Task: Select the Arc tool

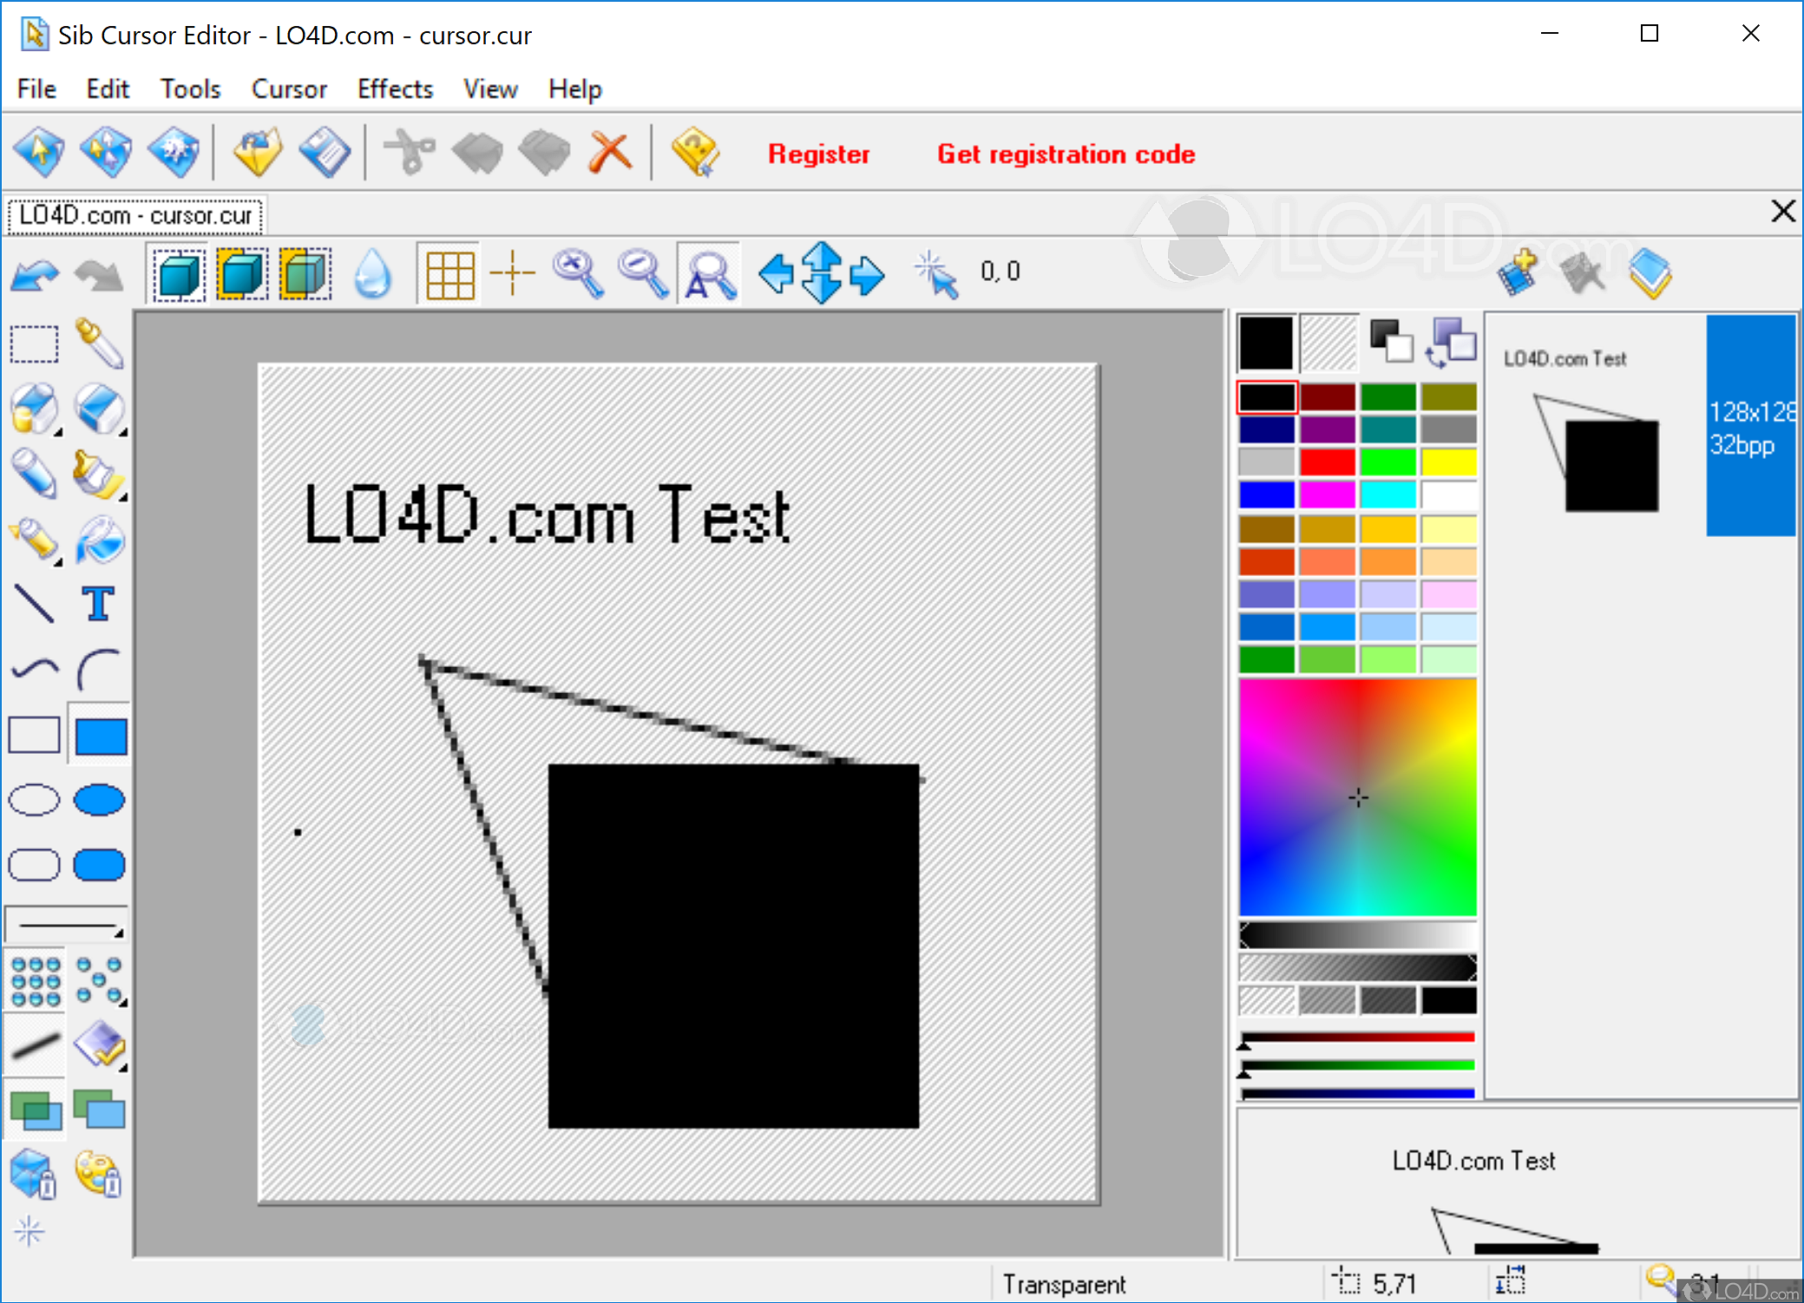Action: 99,669
